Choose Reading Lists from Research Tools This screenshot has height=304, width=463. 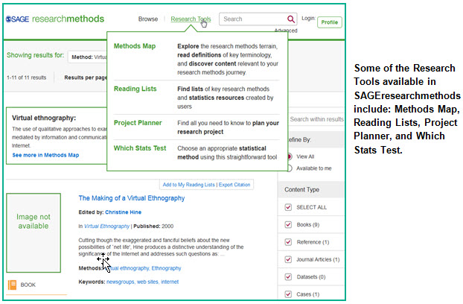[x=135, y=89]
